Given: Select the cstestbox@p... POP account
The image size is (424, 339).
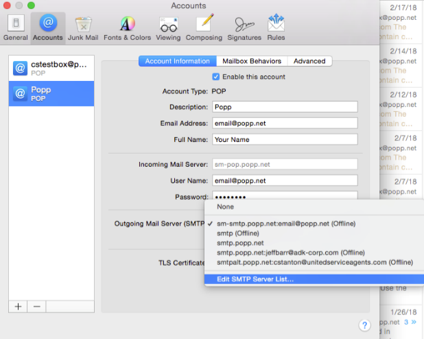Looking at the screenshot, I should click(51, 68).
